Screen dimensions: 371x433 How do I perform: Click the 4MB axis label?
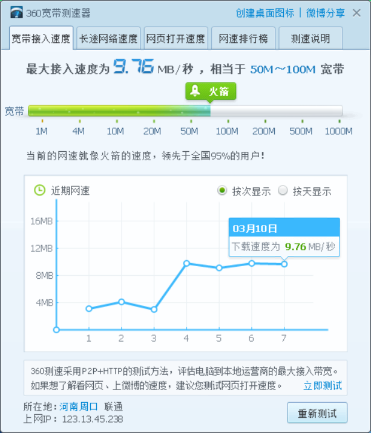(45, 302)
